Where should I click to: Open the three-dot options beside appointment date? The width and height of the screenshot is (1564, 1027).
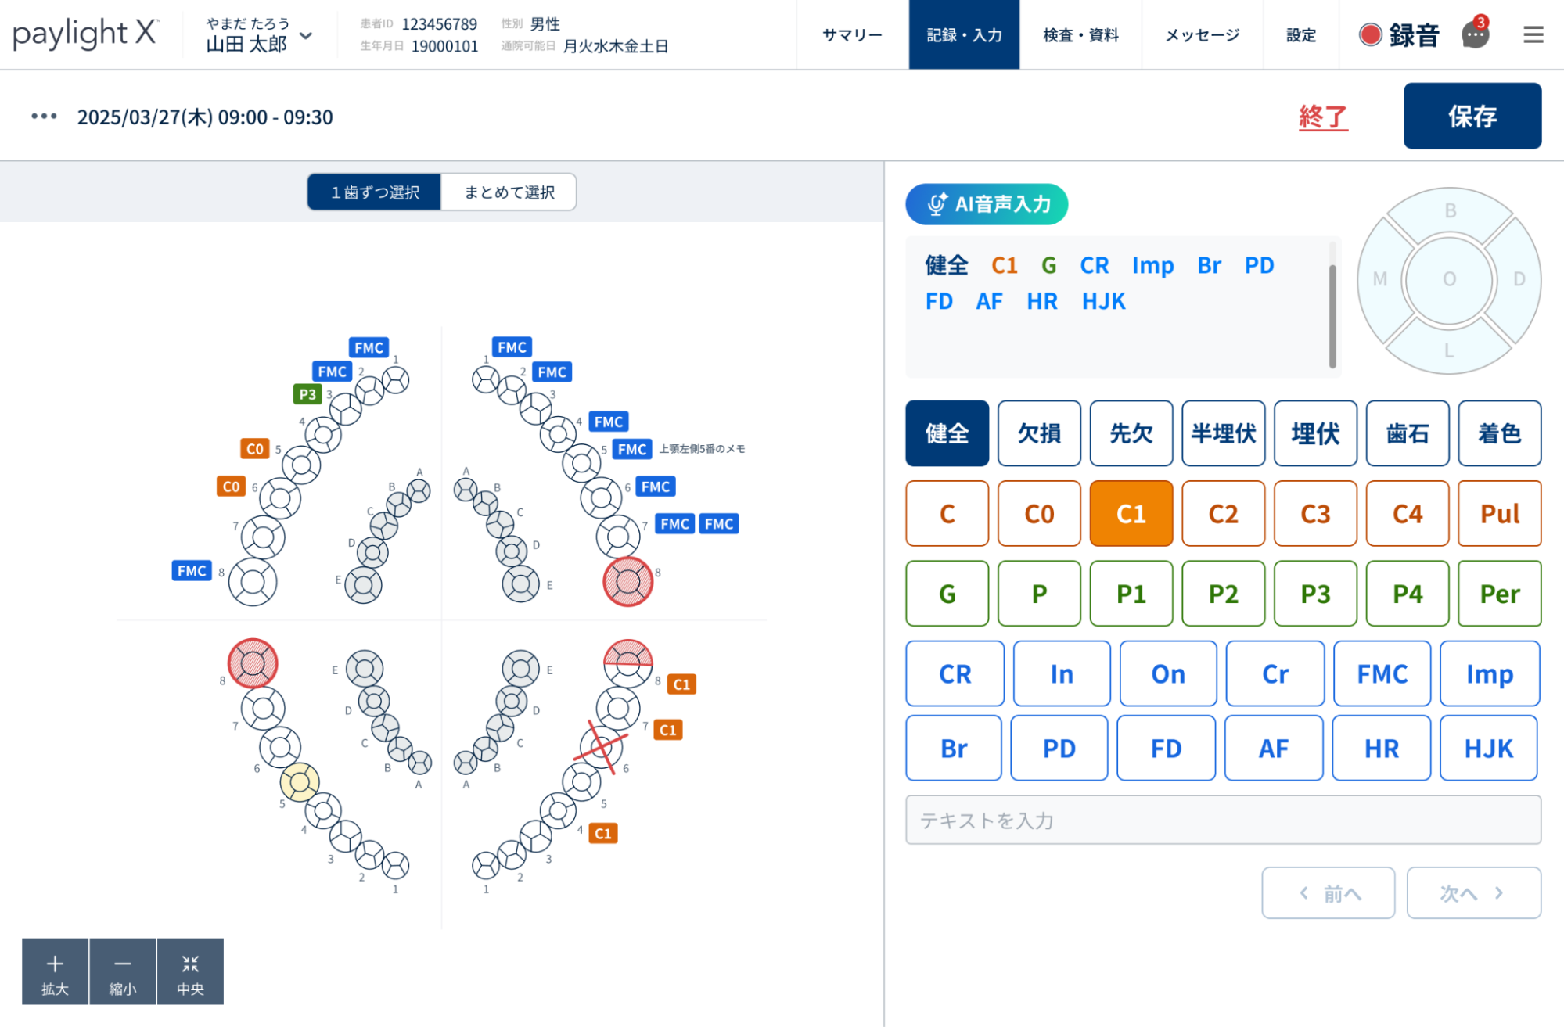(44, 117)
